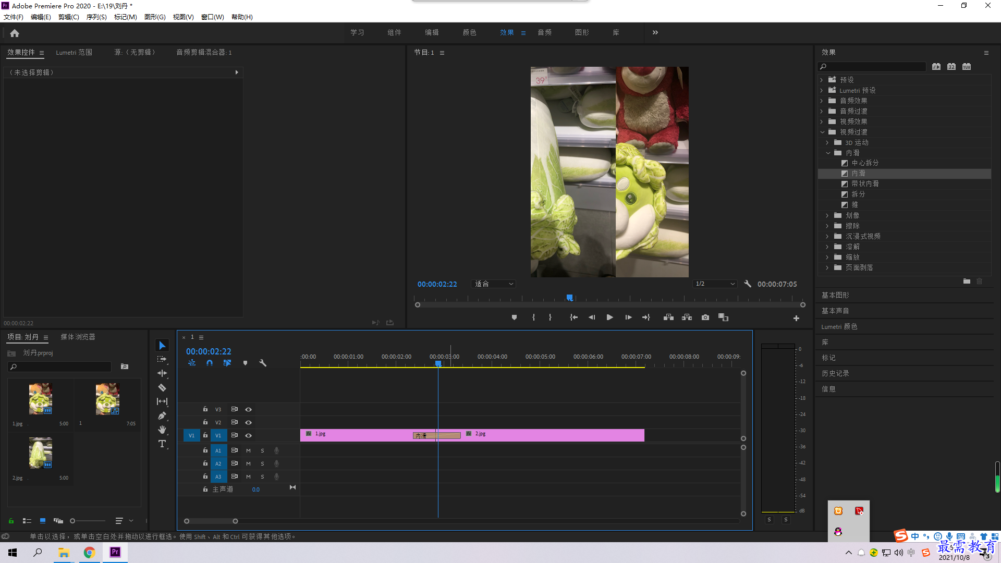Collapse the 视频过渡 folder
Screen dimensions: 1001x563
pyautogui.click(x=822, y=132)
